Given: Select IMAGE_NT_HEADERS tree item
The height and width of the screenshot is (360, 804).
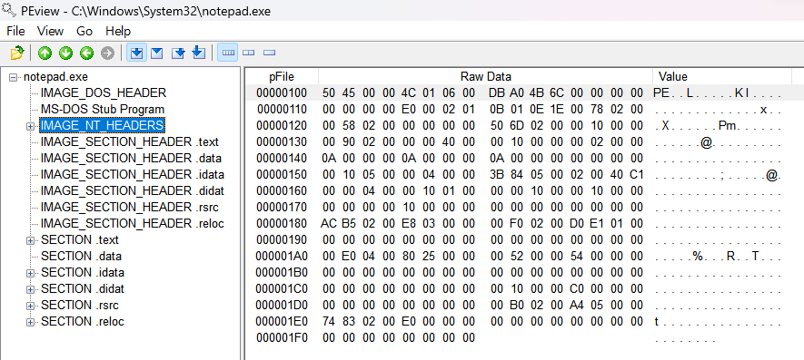Looking at the screenshot, I should click(x=102, y=125).
